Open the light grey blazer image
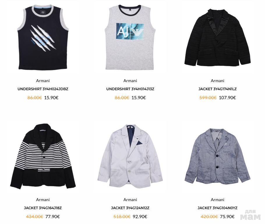265x224 pixels. click(x=130, y=156)
